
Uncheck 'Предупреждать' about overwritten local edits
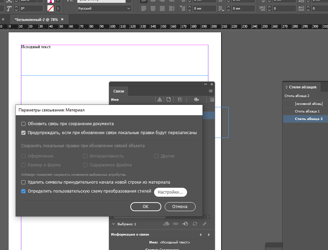[x=24, y=133]
